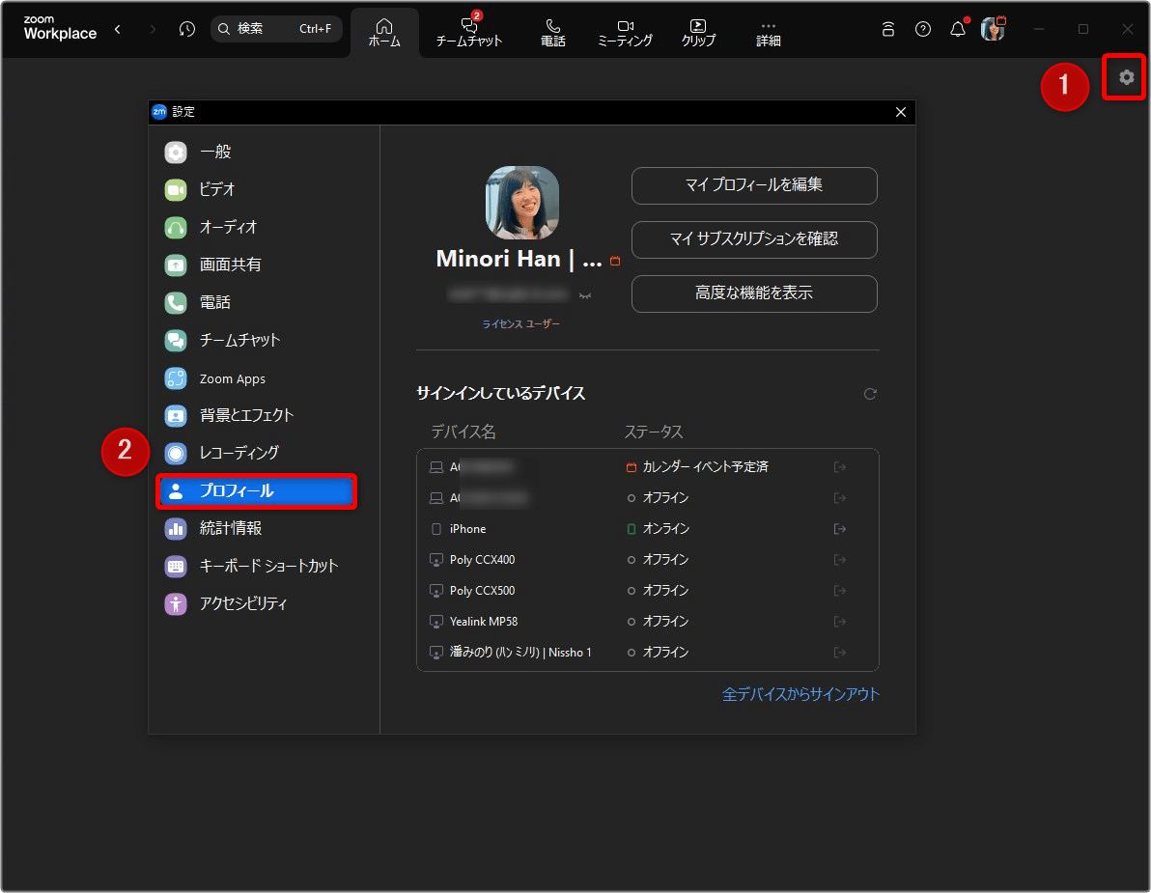Open the 電話 tab
Screen dimensions: 1151x893
click(x=552, y=33)
